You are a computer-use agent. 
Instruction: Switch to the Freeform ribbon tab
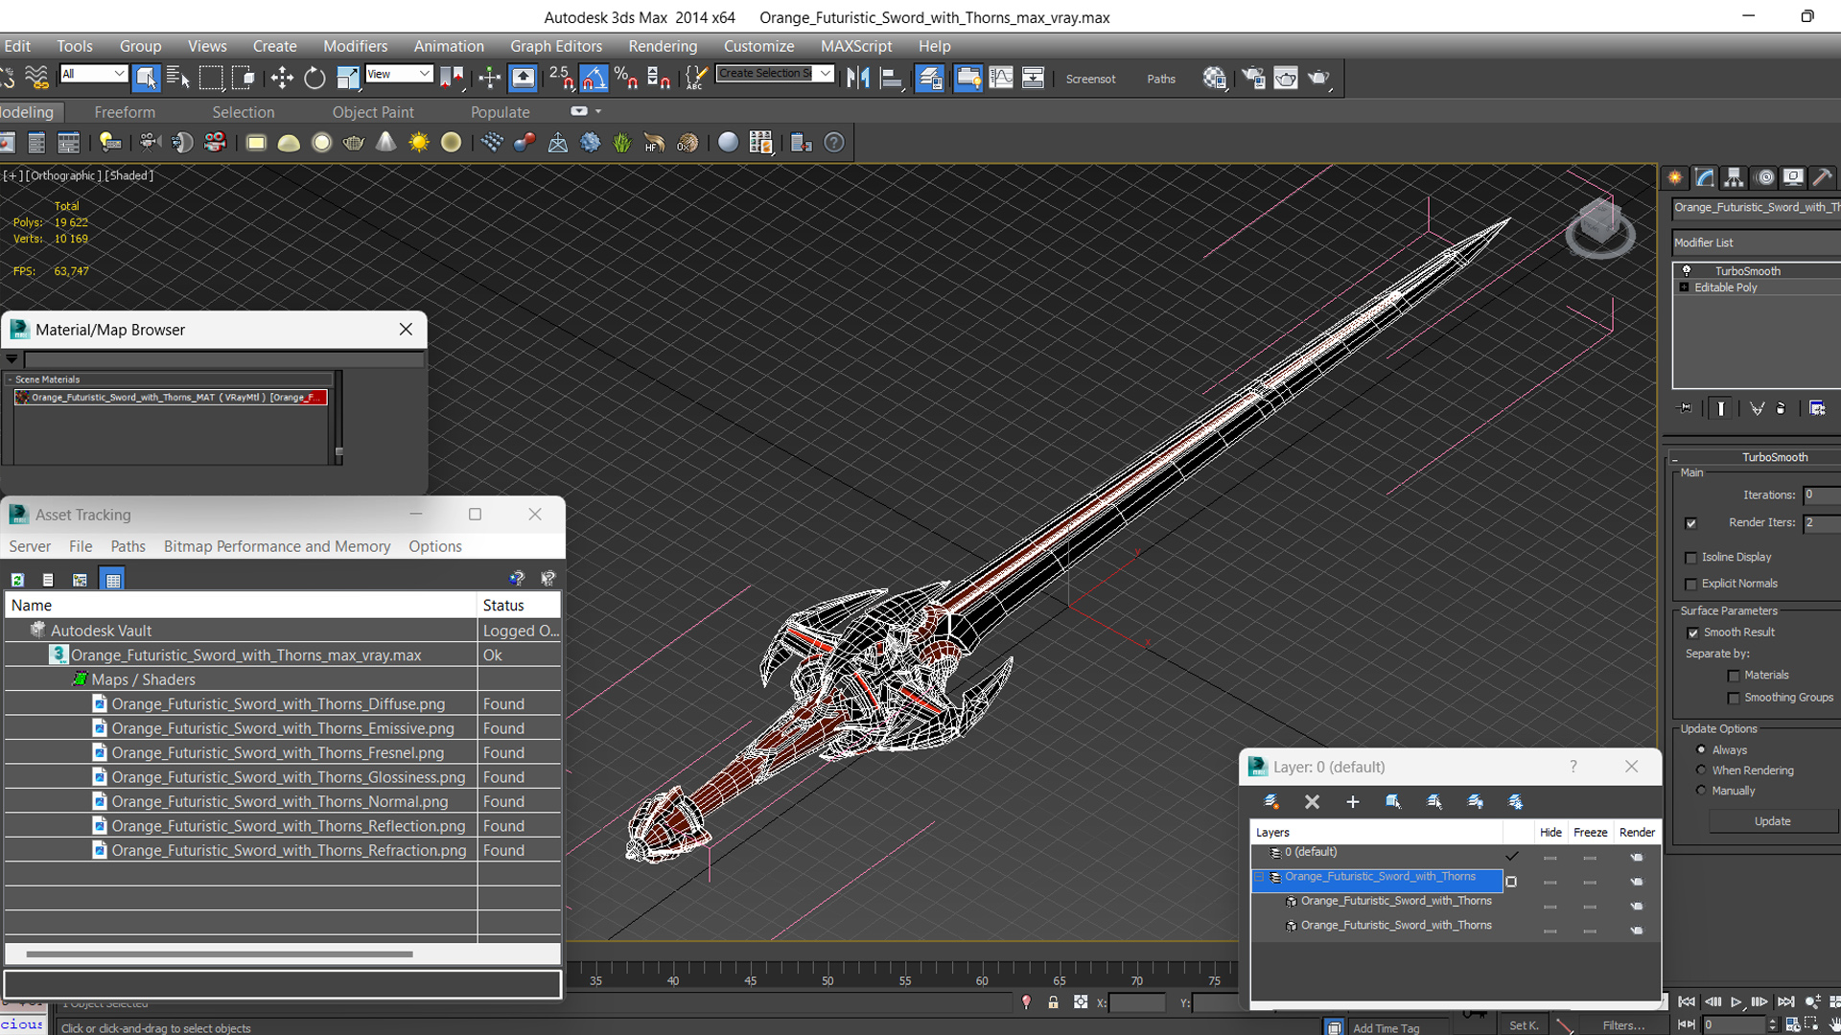(125, 112)
